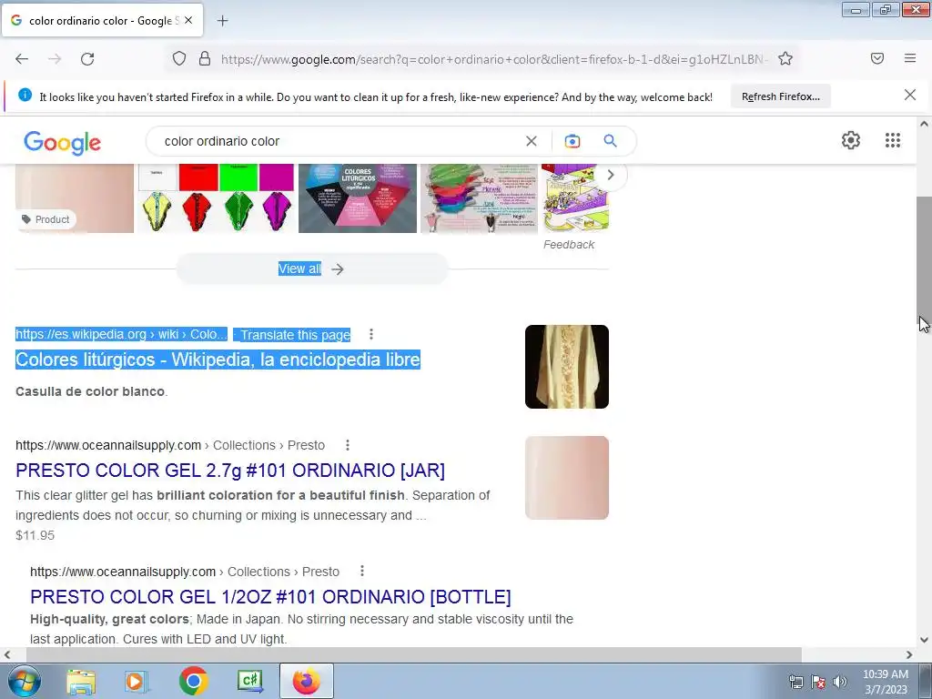Open Search by image camera icon
932x699 pixels.
tap(572, 141)
